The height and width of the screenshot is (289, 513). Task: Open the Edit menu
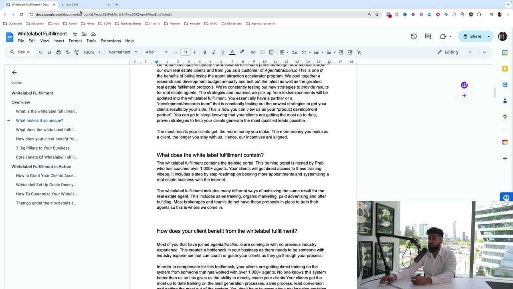tap(32, 41)
